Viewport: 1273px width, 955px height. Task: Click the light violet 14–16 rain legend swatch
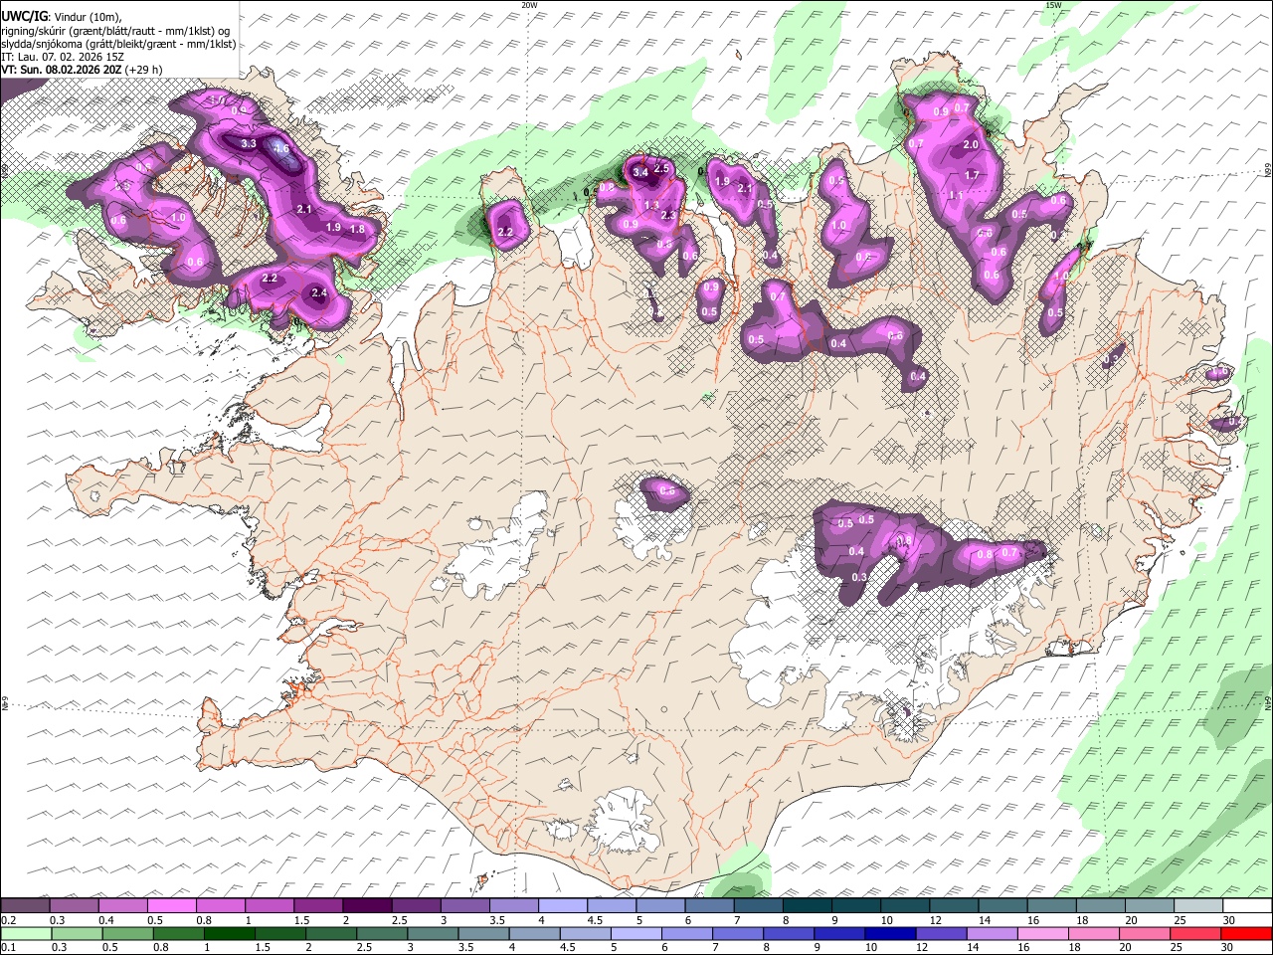[x=993, y=933]
